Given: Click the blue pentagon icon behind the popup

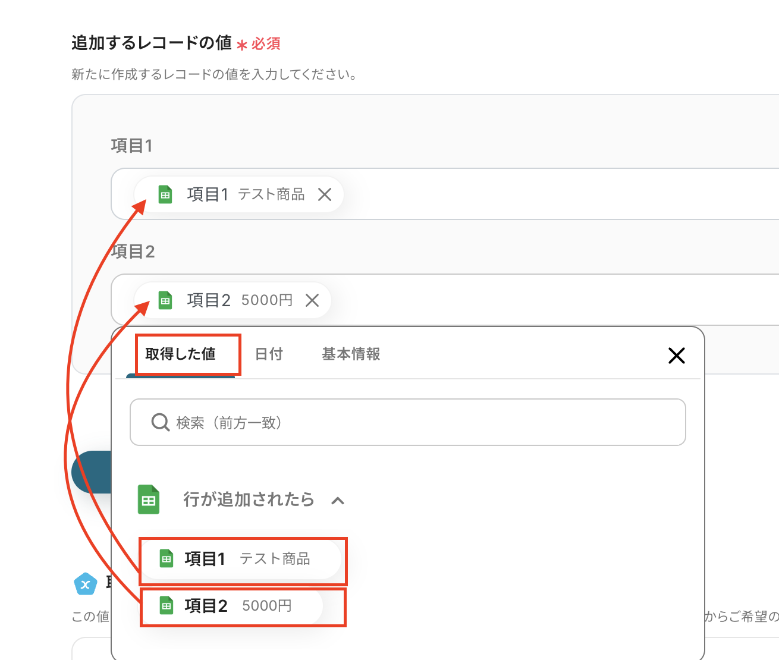Looking at the screenshot, I should (x=85, y=584).
